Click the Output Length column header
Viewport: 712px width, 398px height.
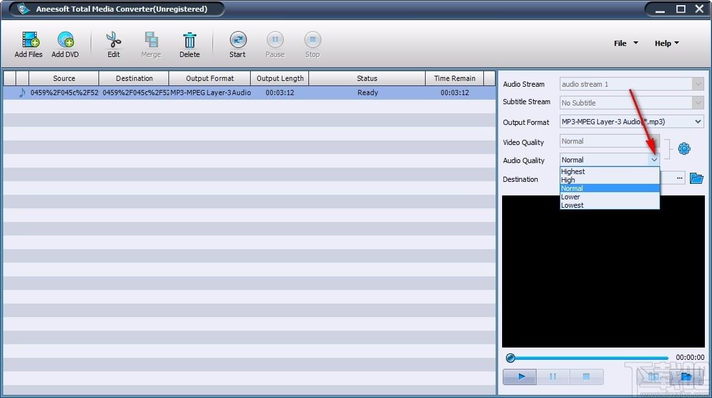(280, 78)
